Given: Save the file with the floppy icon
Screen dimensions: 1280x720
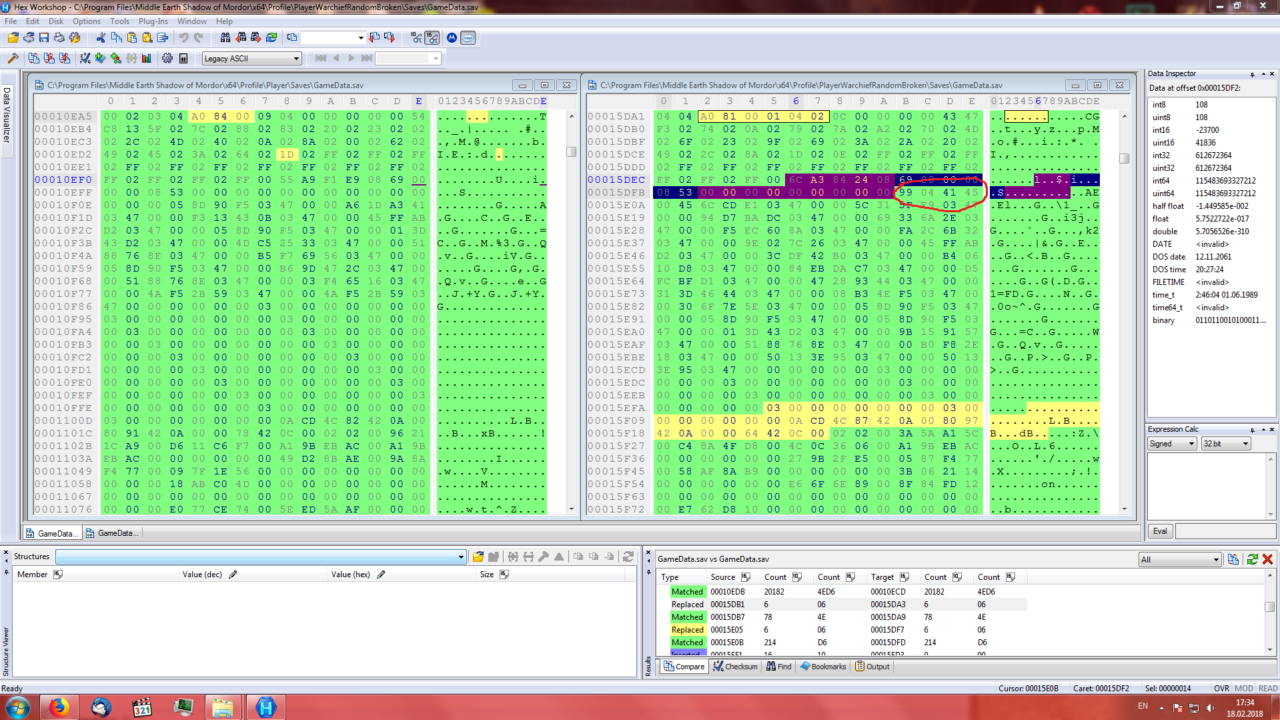Looking at the screenshot, I should pos(44,38).
